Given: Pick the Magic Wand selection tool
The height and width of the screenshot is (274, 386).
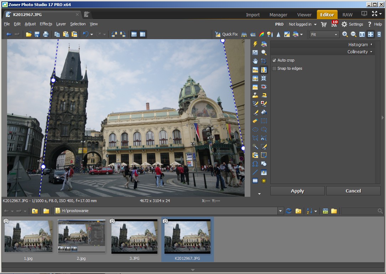Looking at the screenshot, I should click(255, 147).
